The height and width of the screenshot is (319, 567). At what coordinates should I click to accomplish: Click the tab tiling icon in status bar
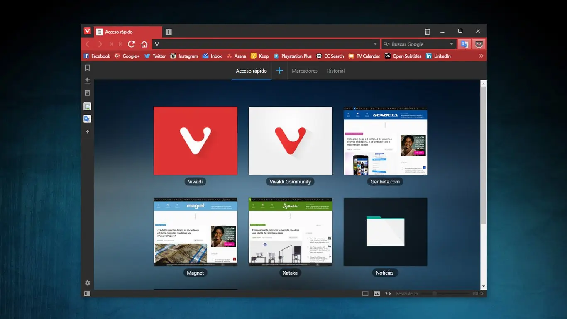coord(365,293)
